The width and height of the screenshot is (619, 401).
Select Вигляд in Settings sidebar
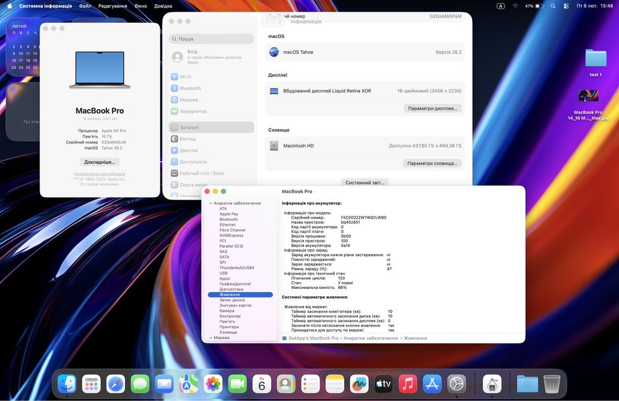click(211, 139)
